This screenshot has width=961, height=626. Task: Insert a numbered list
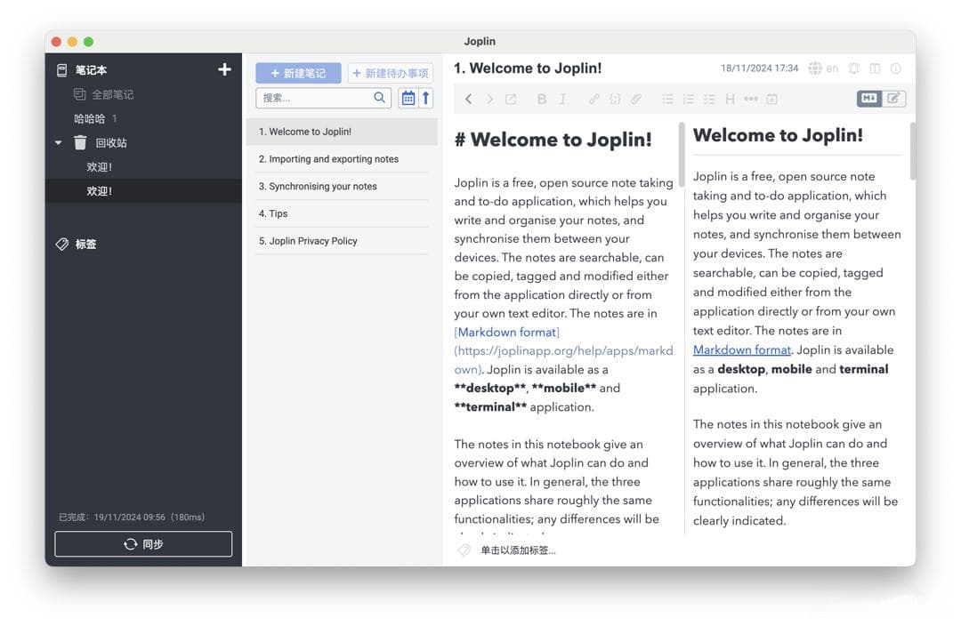tap(688, 99)
